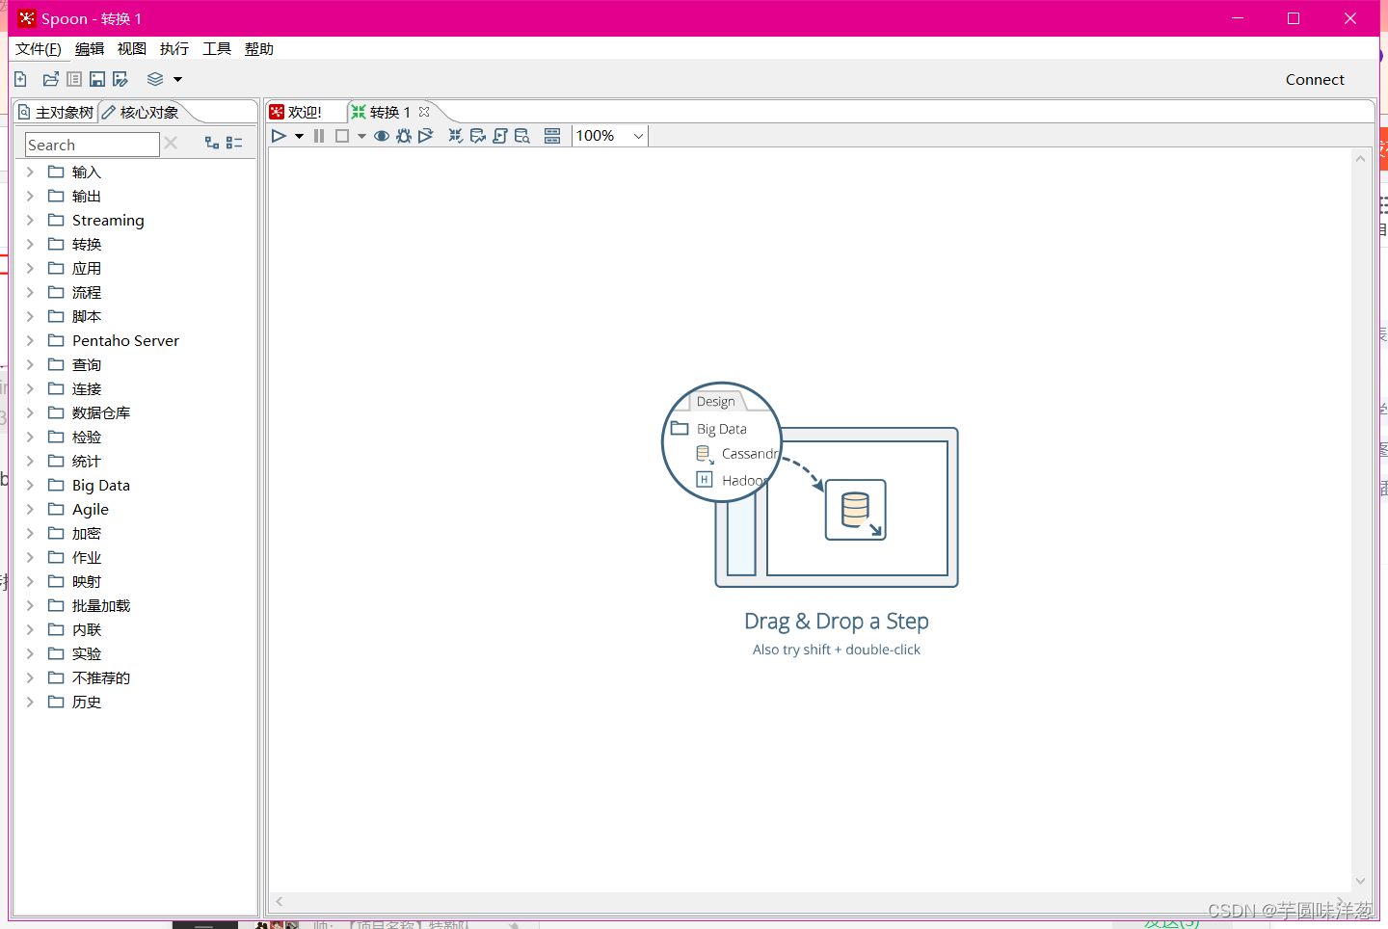Open the 编辑 menu
The image size is (1388, 929).
[x=90, y=49]
